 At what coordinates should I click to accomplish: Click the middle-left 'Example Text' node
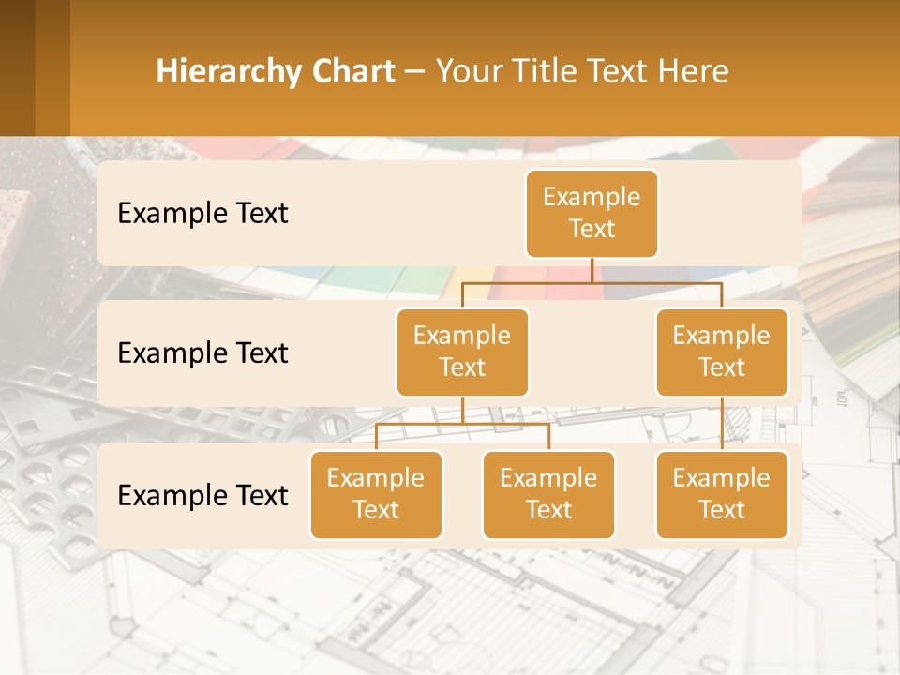(x=462, y=352)
